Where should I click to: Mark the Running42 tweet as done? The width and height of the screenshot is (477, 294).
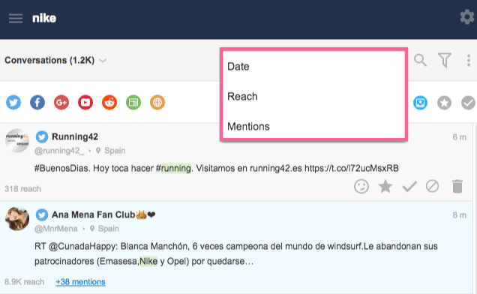tap(409, 187)
